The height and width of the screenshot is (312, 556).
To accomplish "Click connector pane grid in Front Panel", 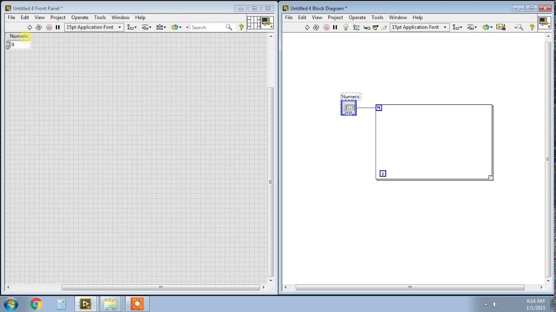I will click(253, 23).
